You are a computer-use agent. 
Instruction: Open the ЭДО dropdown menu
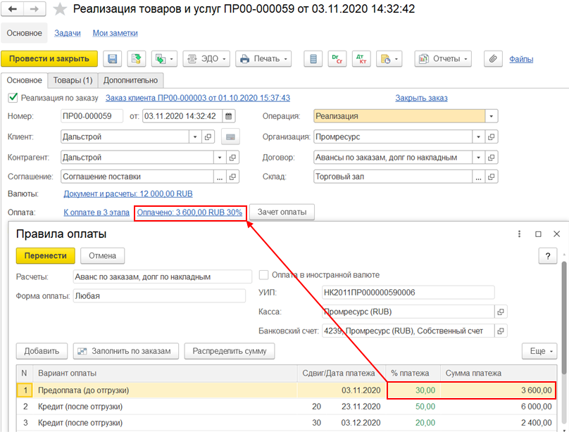coord(206,59)
